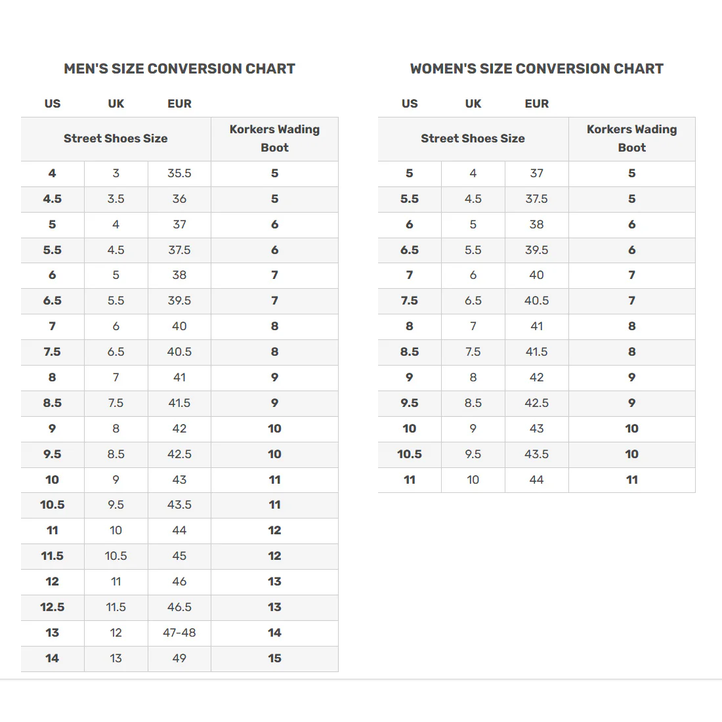This screenshot has height=722, width=722.
Task: Select men's US size 11.5 cell
Action: (x=53, y=556)
